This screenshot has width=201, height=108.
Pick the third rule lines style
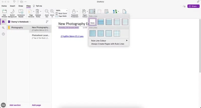(x=117, y=22)
